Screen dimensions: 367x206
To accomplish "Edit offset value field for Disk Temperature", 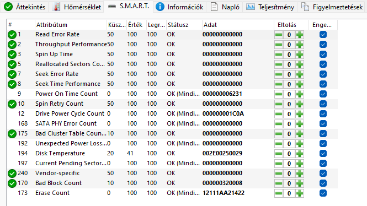I will tap(289, 154).
